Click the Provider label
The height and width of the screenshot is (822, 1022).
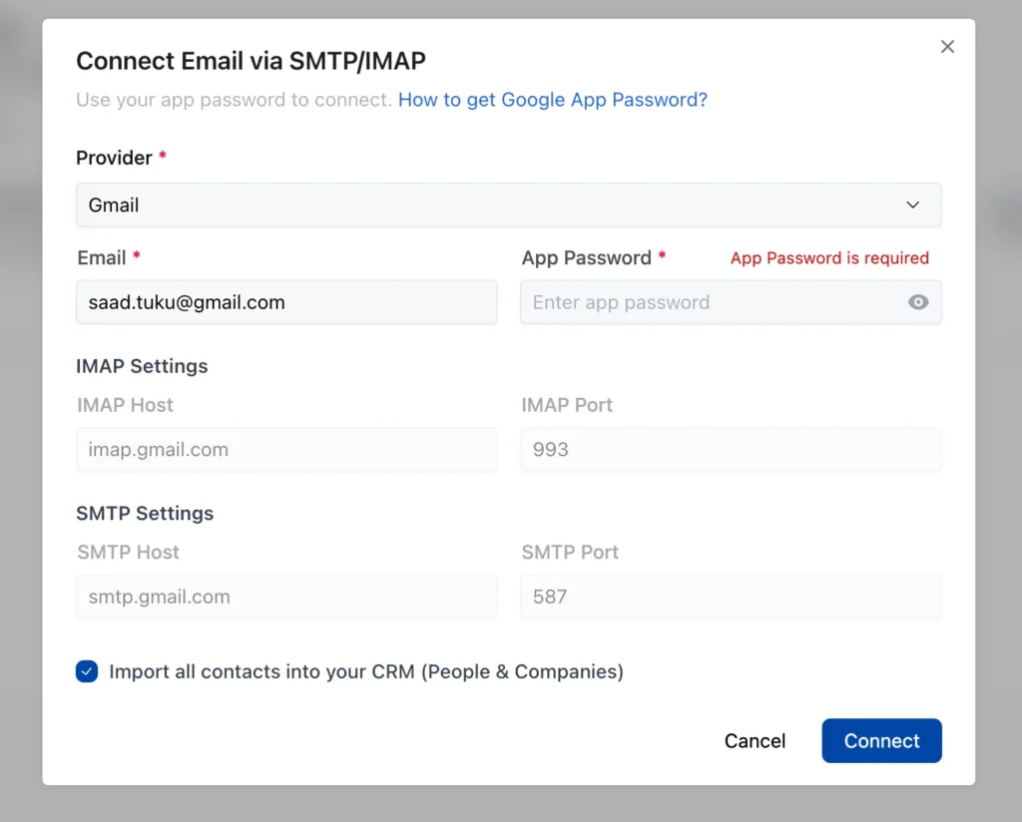(x=114, y=158)
